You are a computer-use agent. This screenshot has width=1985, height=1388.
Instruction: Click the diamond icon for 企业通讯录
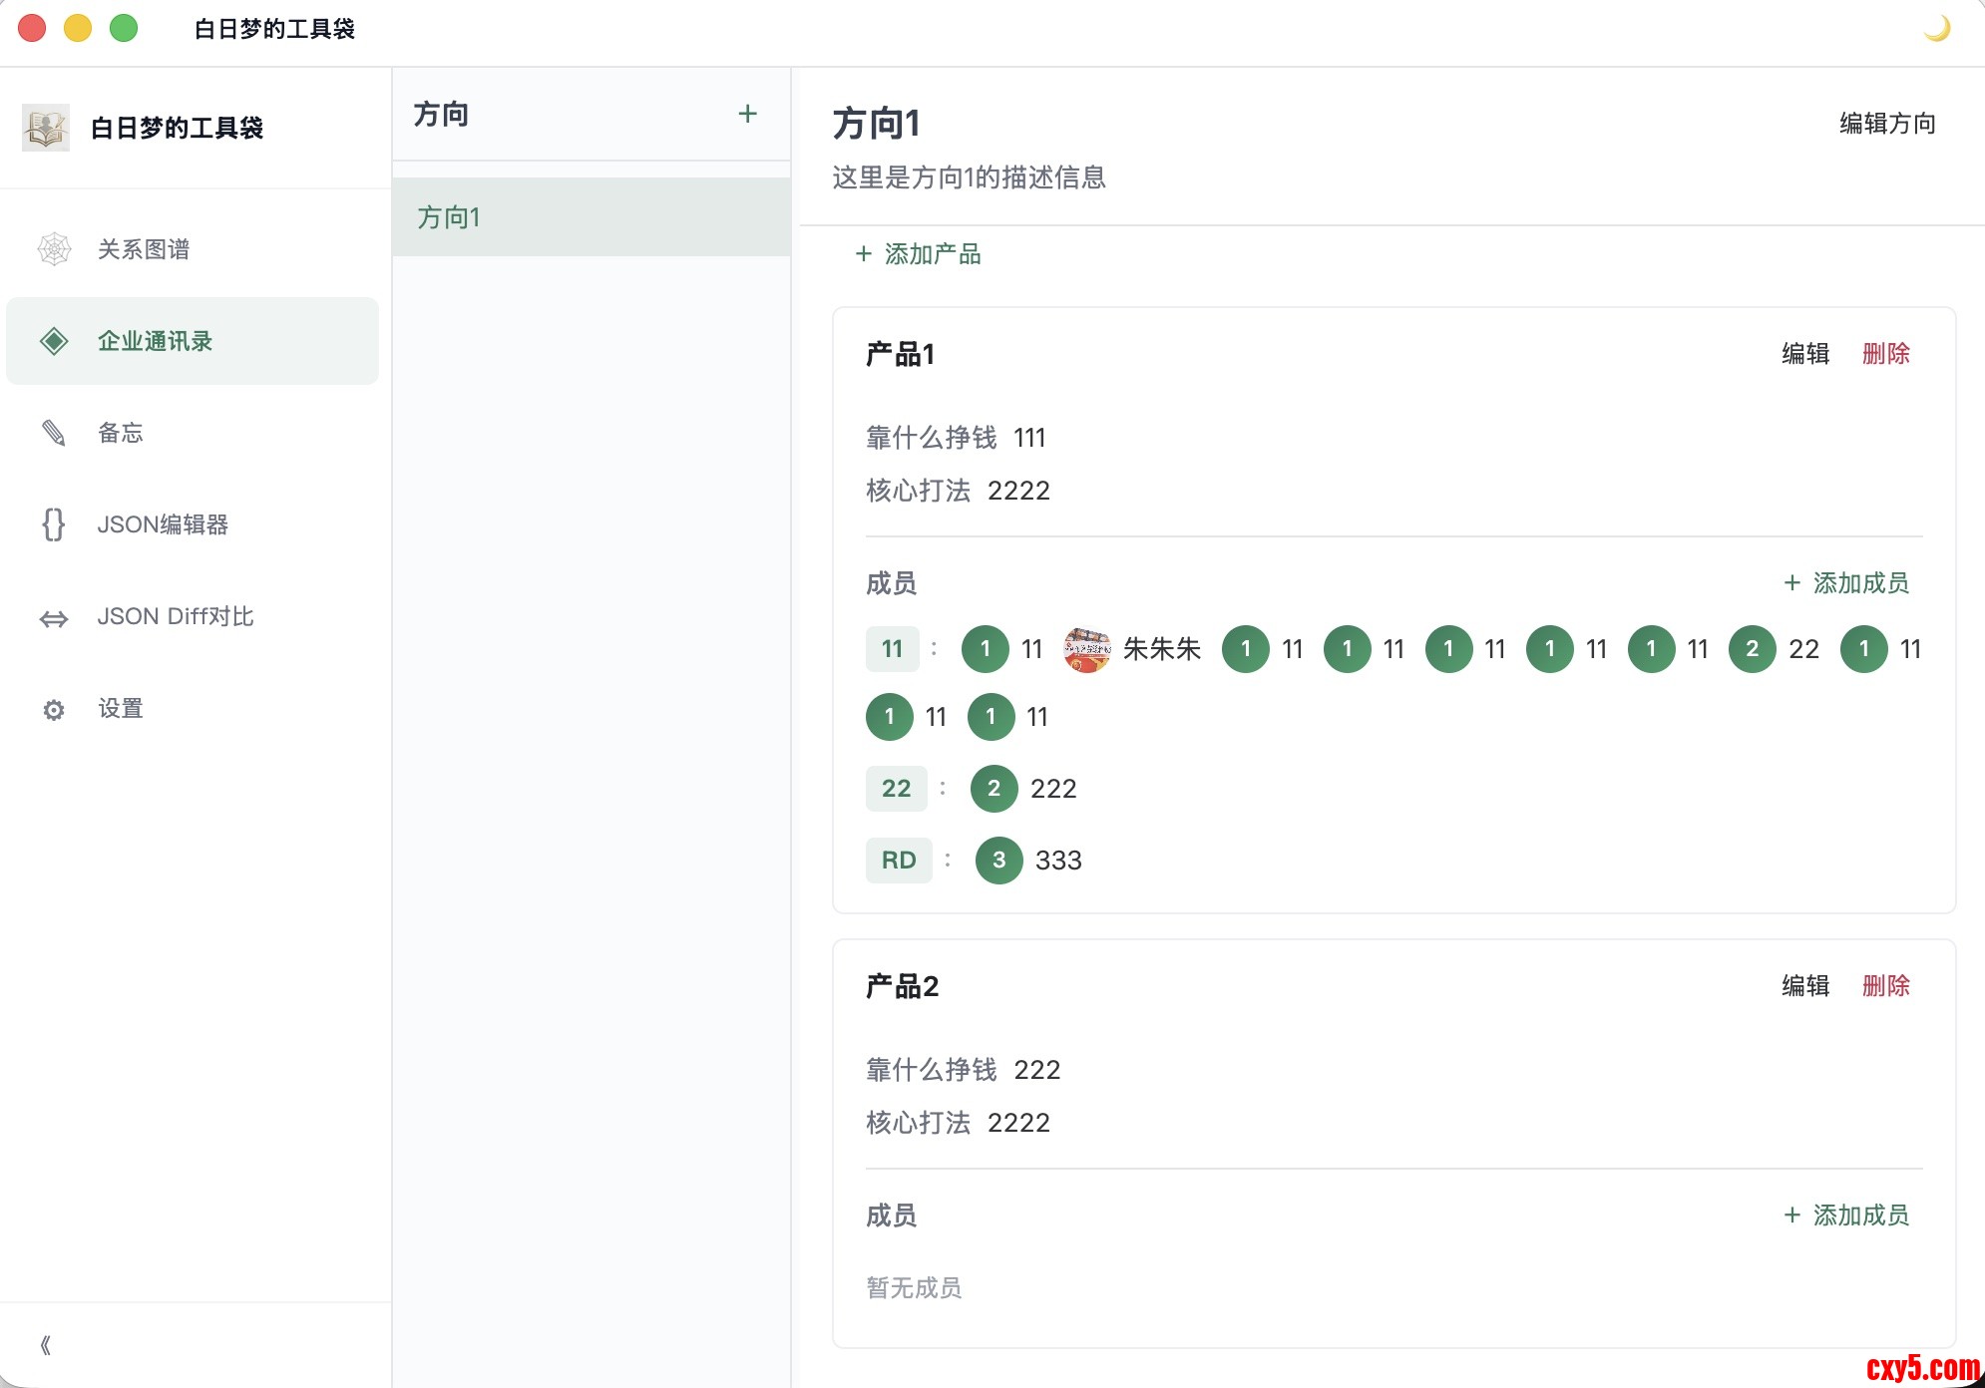pyautogui.click(x=54, y=341)
